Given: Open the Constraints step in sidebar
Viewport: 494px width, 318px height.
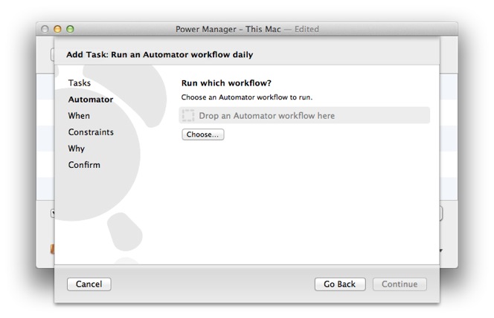Looking at the screenshot, I should pos(91,132).
